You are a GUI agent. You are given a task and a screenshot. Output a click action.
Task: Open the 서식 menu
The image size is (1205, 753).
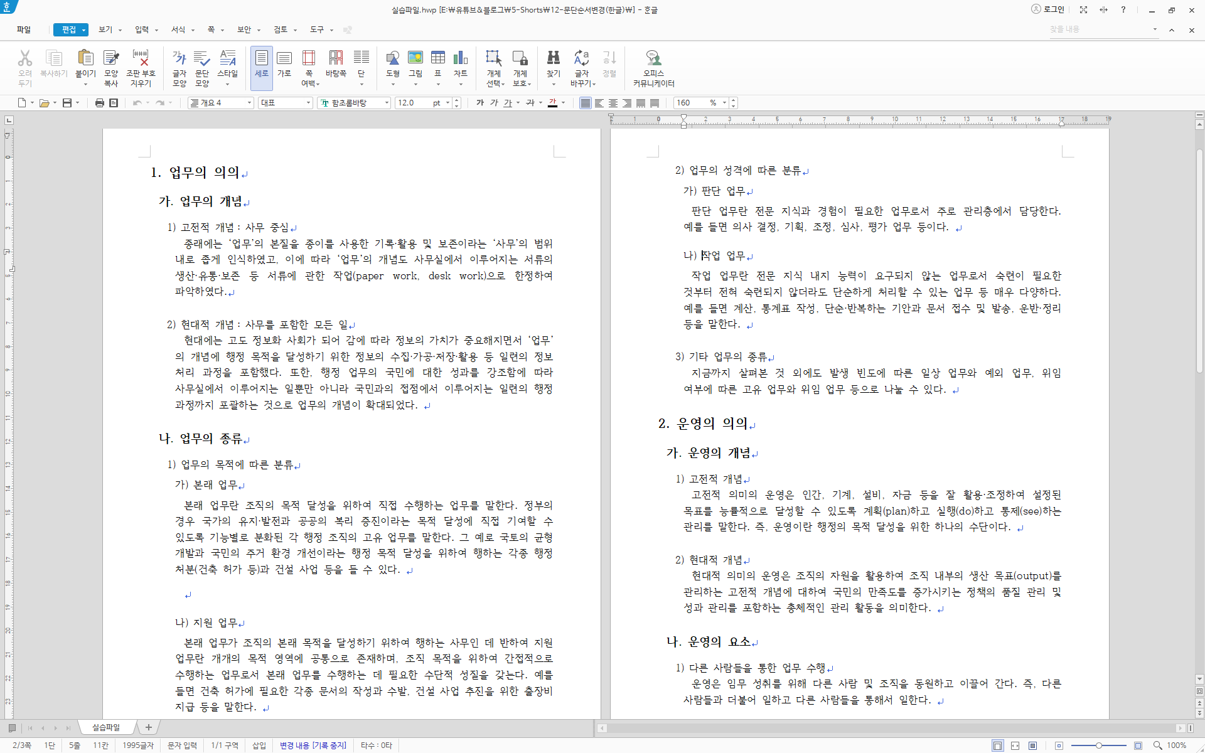179,29
